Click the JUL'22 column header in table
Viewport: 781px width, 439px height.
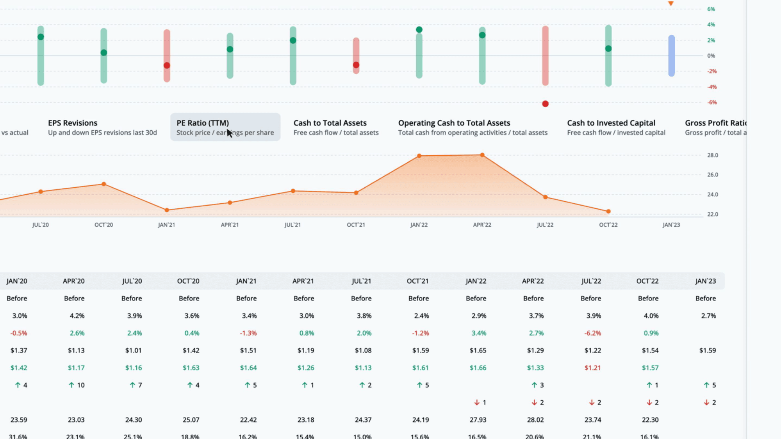(x=591, y=281)
